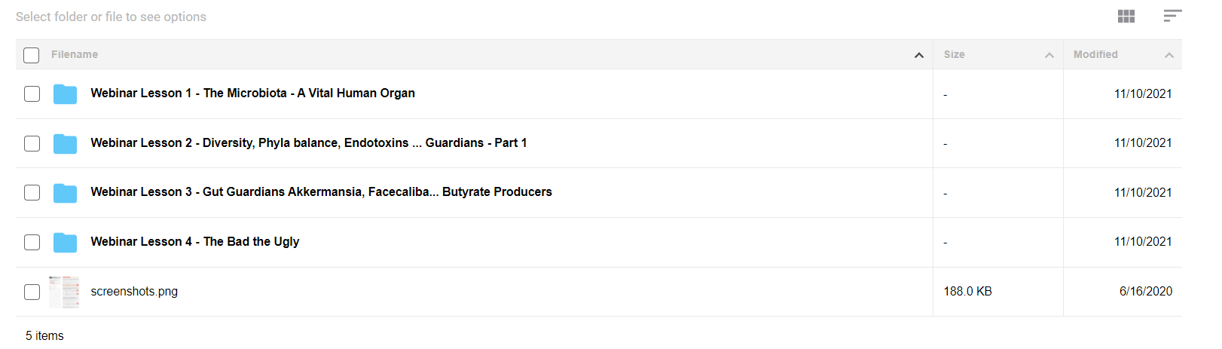Open screenshots.png thumbnail preview

pyautogui.click(x=64, y=292)
